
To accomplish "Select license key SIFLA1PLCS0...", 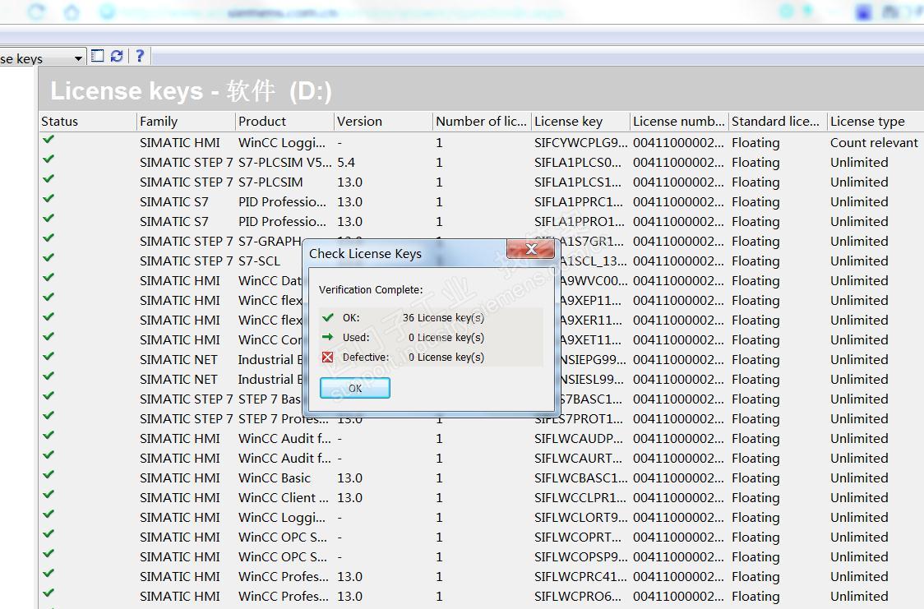I will (x=577, y=163).
